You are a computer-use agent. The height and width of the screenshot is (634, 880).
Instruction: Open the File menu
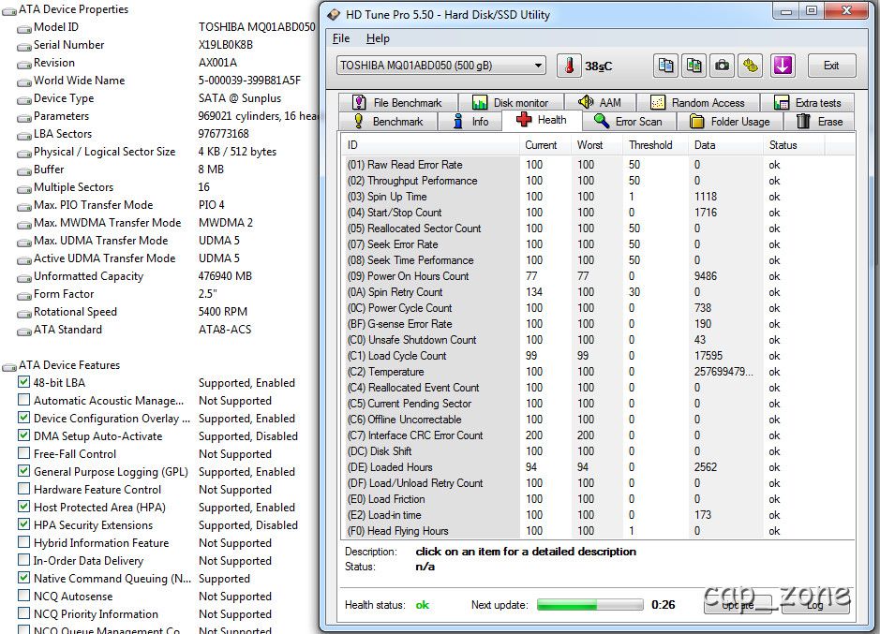point(341,38)
